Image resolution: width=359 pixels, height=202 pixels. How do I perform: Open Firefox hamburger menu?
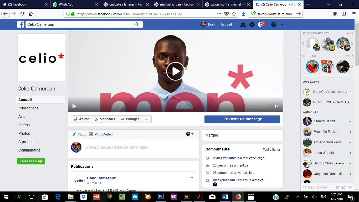(x=354, y=14)
